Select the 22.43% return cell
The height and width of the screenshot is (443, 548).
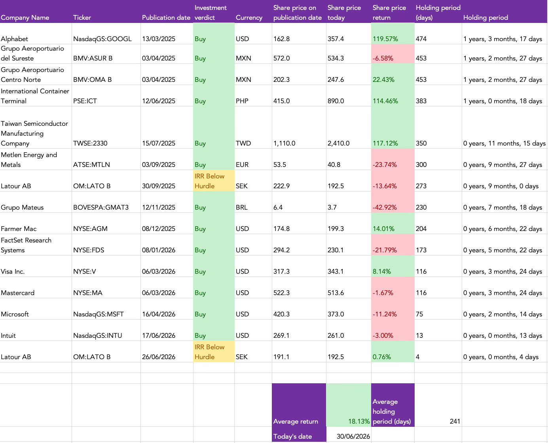[x=393, y=74]
